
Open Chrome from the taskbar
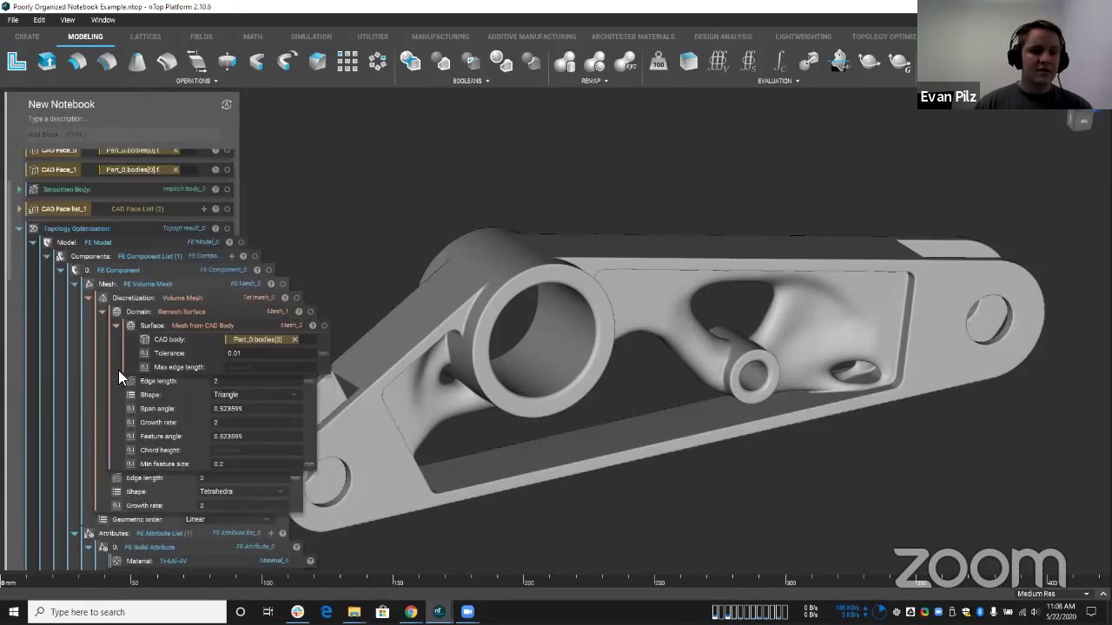(x=411, y=612)
